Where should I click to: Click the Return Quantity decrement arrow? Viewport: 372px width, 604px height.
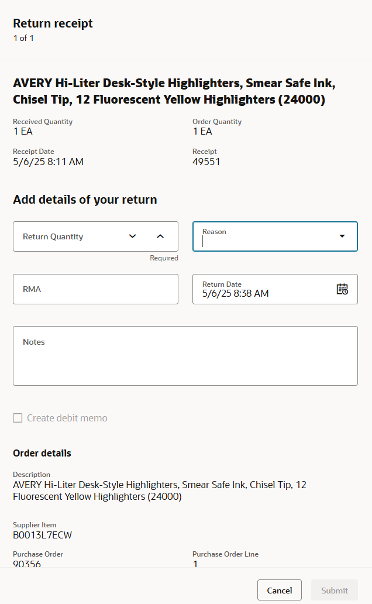pyautogui.click(x=133, y=236)
